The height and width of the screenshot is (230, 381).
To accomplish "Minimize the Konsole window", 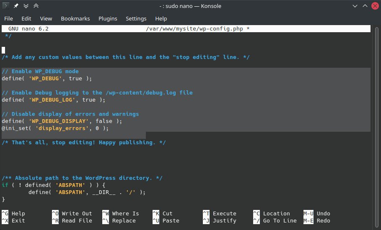I will [355, 6].
